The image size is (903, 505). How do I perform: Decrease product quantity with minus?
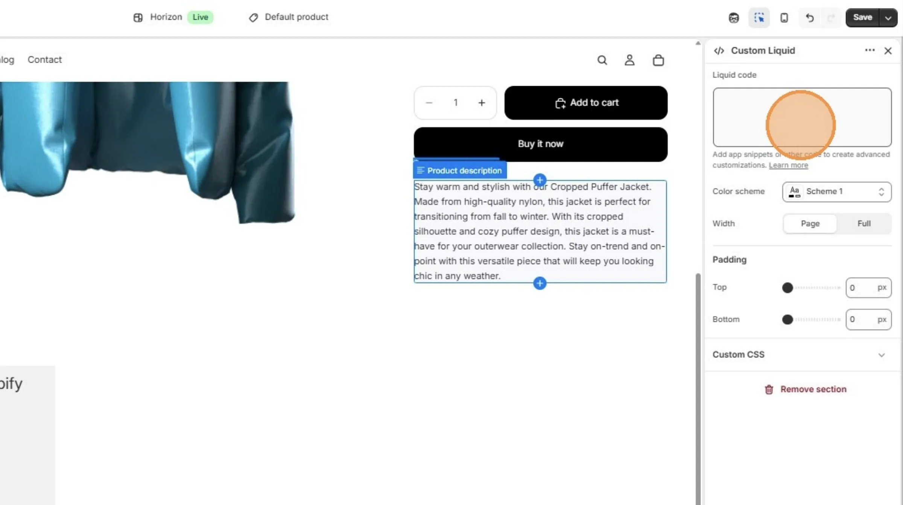coord(429,102)
